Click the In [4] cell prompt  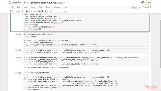[19, 58]
